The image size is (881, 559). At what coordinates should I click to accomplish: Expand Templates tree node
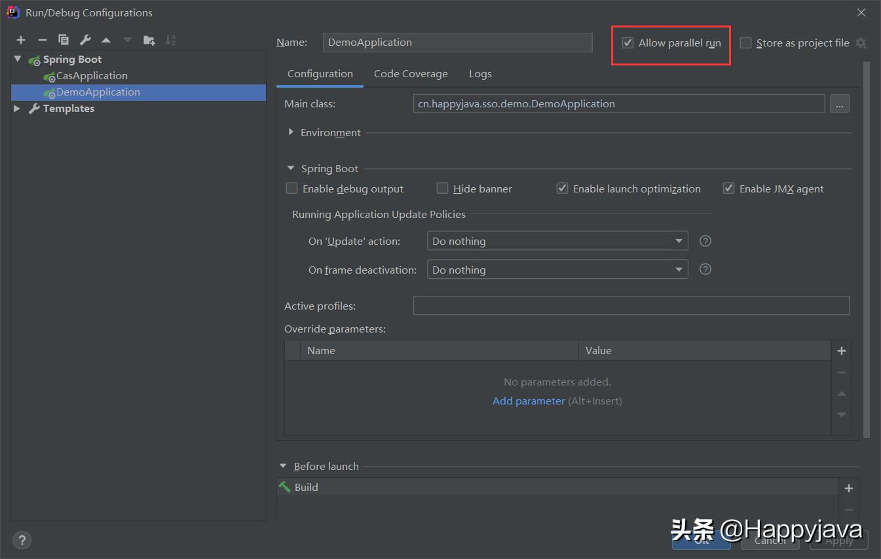point(17,109)
